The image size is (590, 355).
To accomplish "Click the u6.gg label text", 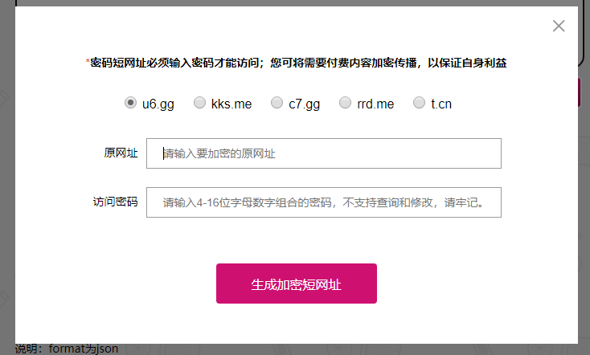I will click(158, 104).
